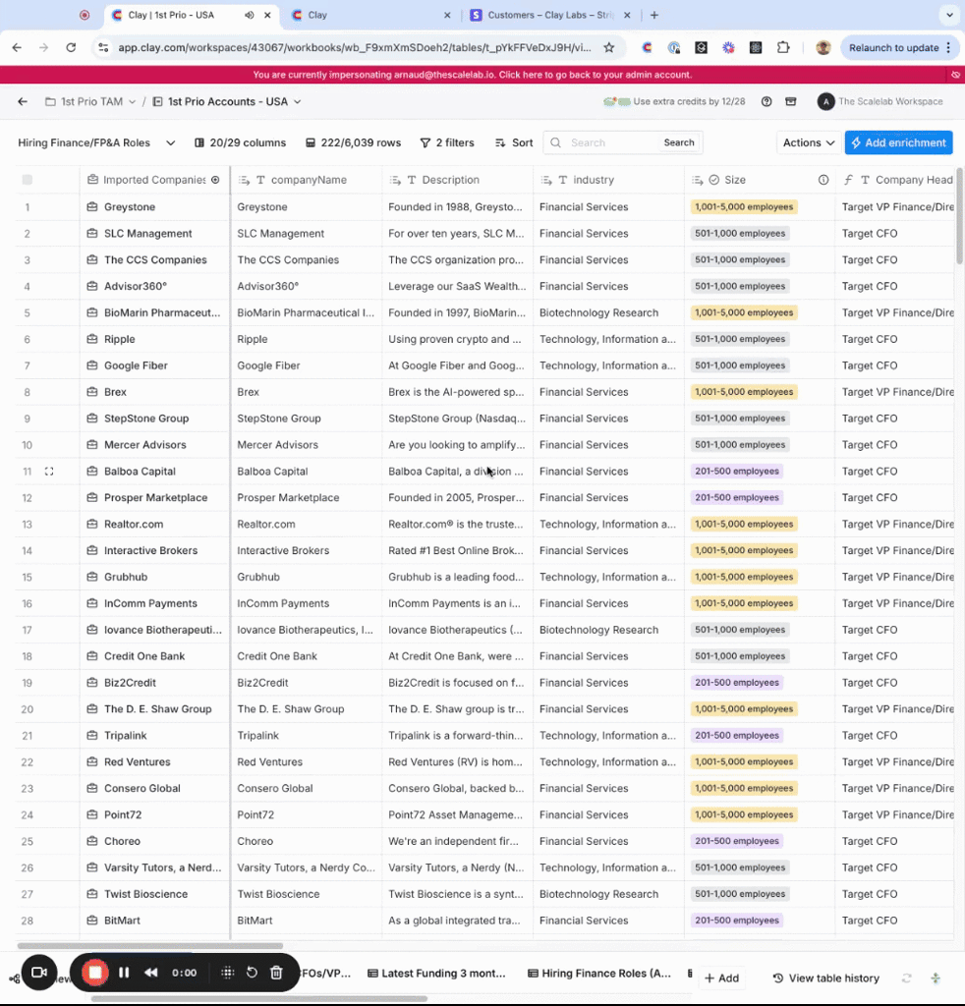The image size is (965, 1006).
Task: Delete the recording with trash icon
Action: pos(276,973)
